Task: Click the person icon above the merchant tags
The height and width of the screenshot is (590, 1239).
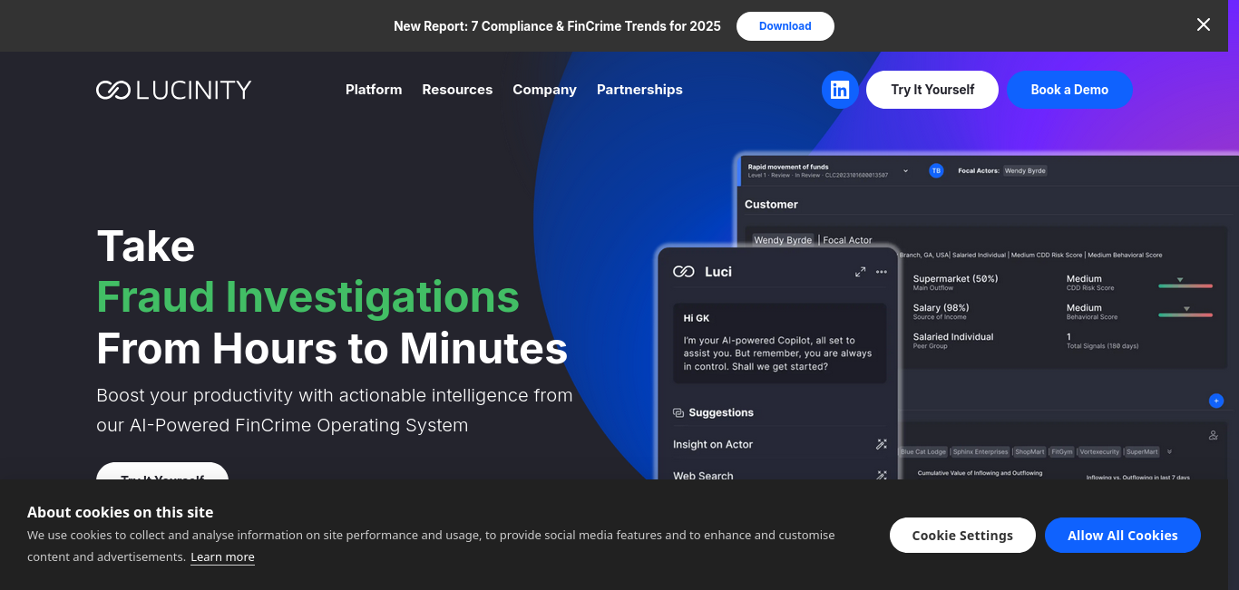Action: click(1214, 435)
